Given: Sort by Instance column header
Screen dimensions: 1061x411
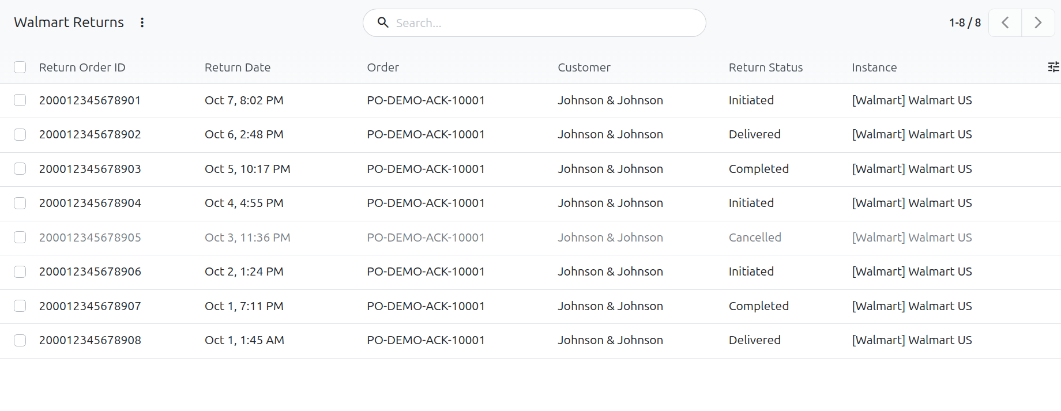Looking at the screenshot, I should tap(874, 67).
